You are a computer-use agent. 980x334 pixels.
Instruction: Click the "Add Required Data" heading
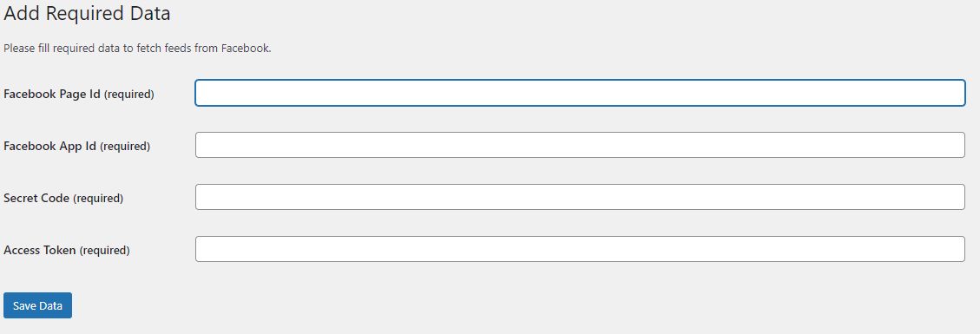click(87, 13)
